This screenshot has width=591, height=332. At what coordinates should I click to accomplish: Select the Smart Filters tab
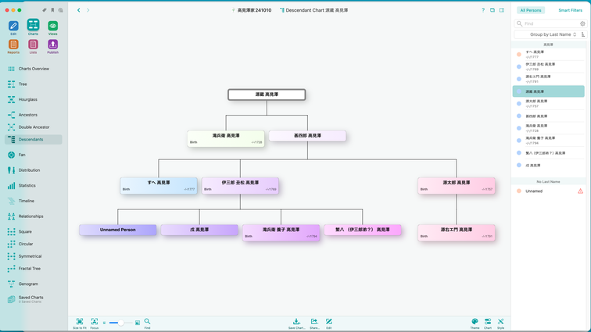pos(570,10)
